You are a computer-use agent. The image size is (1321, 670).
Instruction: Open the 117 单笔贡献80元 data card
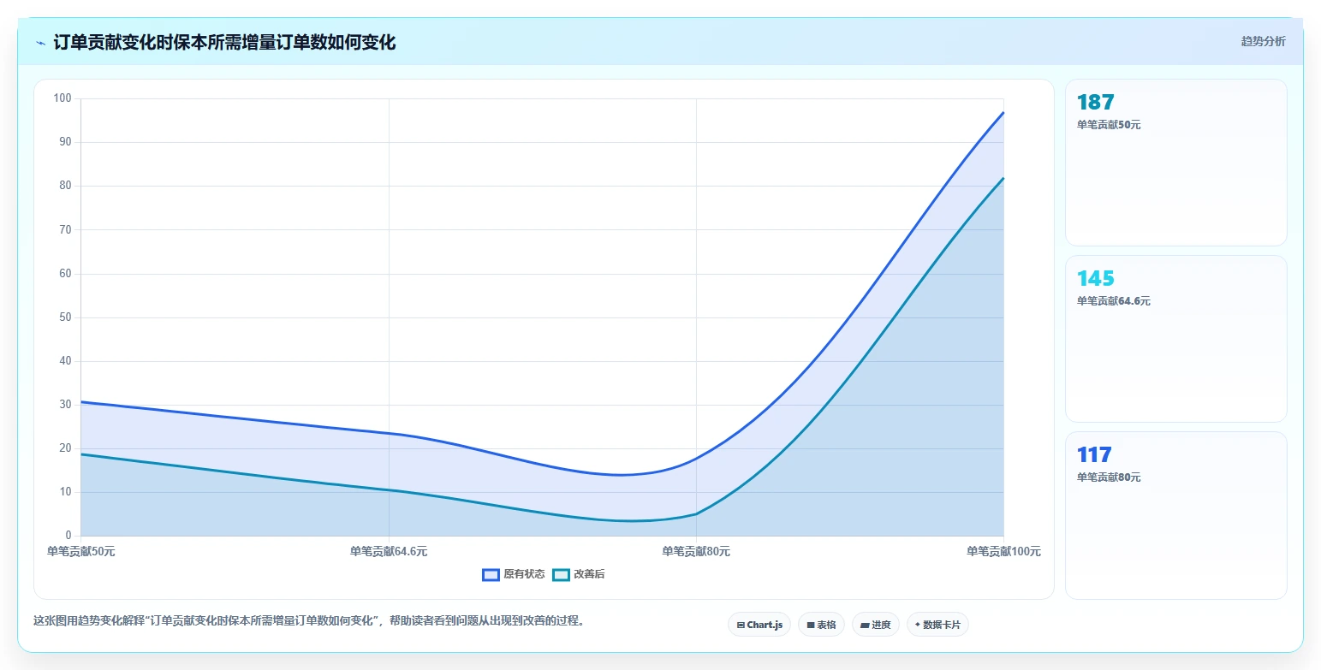click(1175, 515)
